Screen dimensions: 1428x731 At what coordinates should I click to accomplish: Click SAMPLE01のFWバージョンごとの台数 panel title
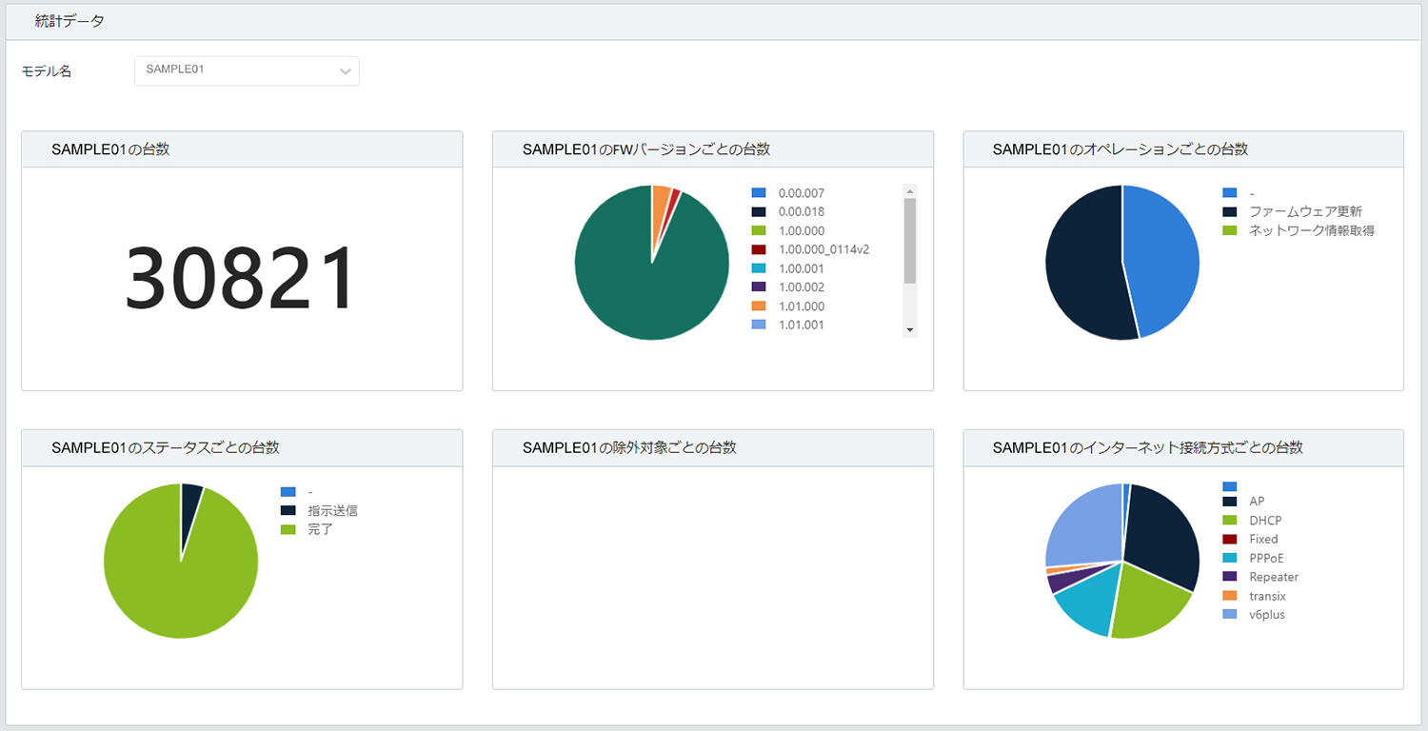tap(646, 149)
